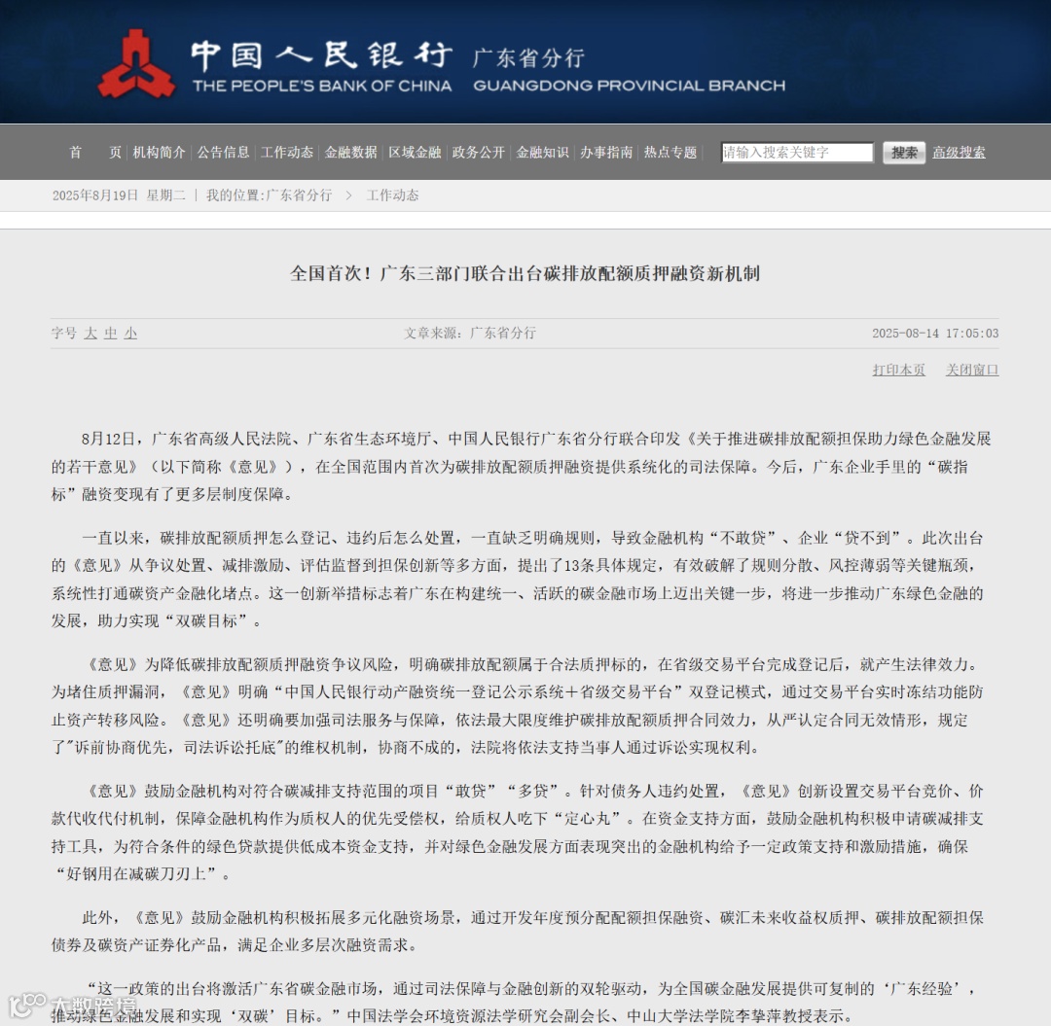This screenshot has width=1051, height=1026.
Task: Open the 政务公开 menu item
Action: coord(479,152)
